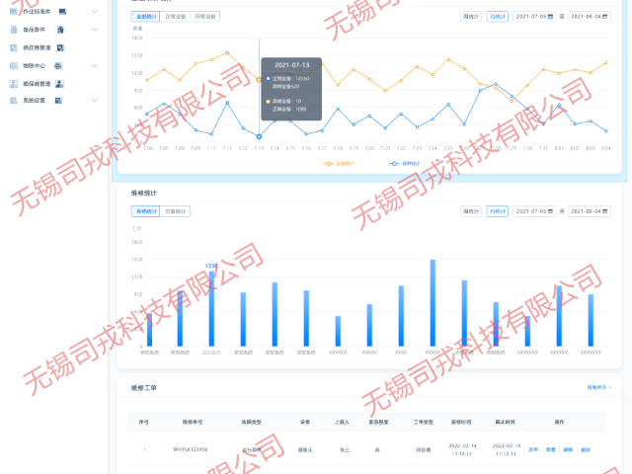Expand the 作业标准库 menu chevron

pyautogui.click(x=95, y=12)
